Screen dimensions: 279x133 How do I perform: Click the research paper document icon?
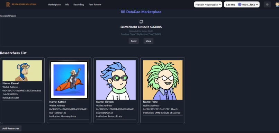(x=141, y=22)
